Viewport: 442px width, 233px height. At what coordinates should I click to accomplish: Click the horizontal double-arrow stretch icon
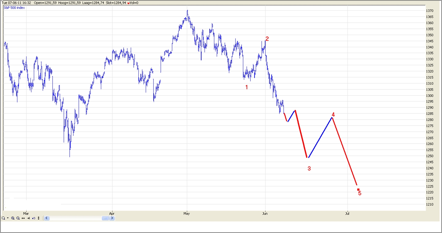click(23, 218)
